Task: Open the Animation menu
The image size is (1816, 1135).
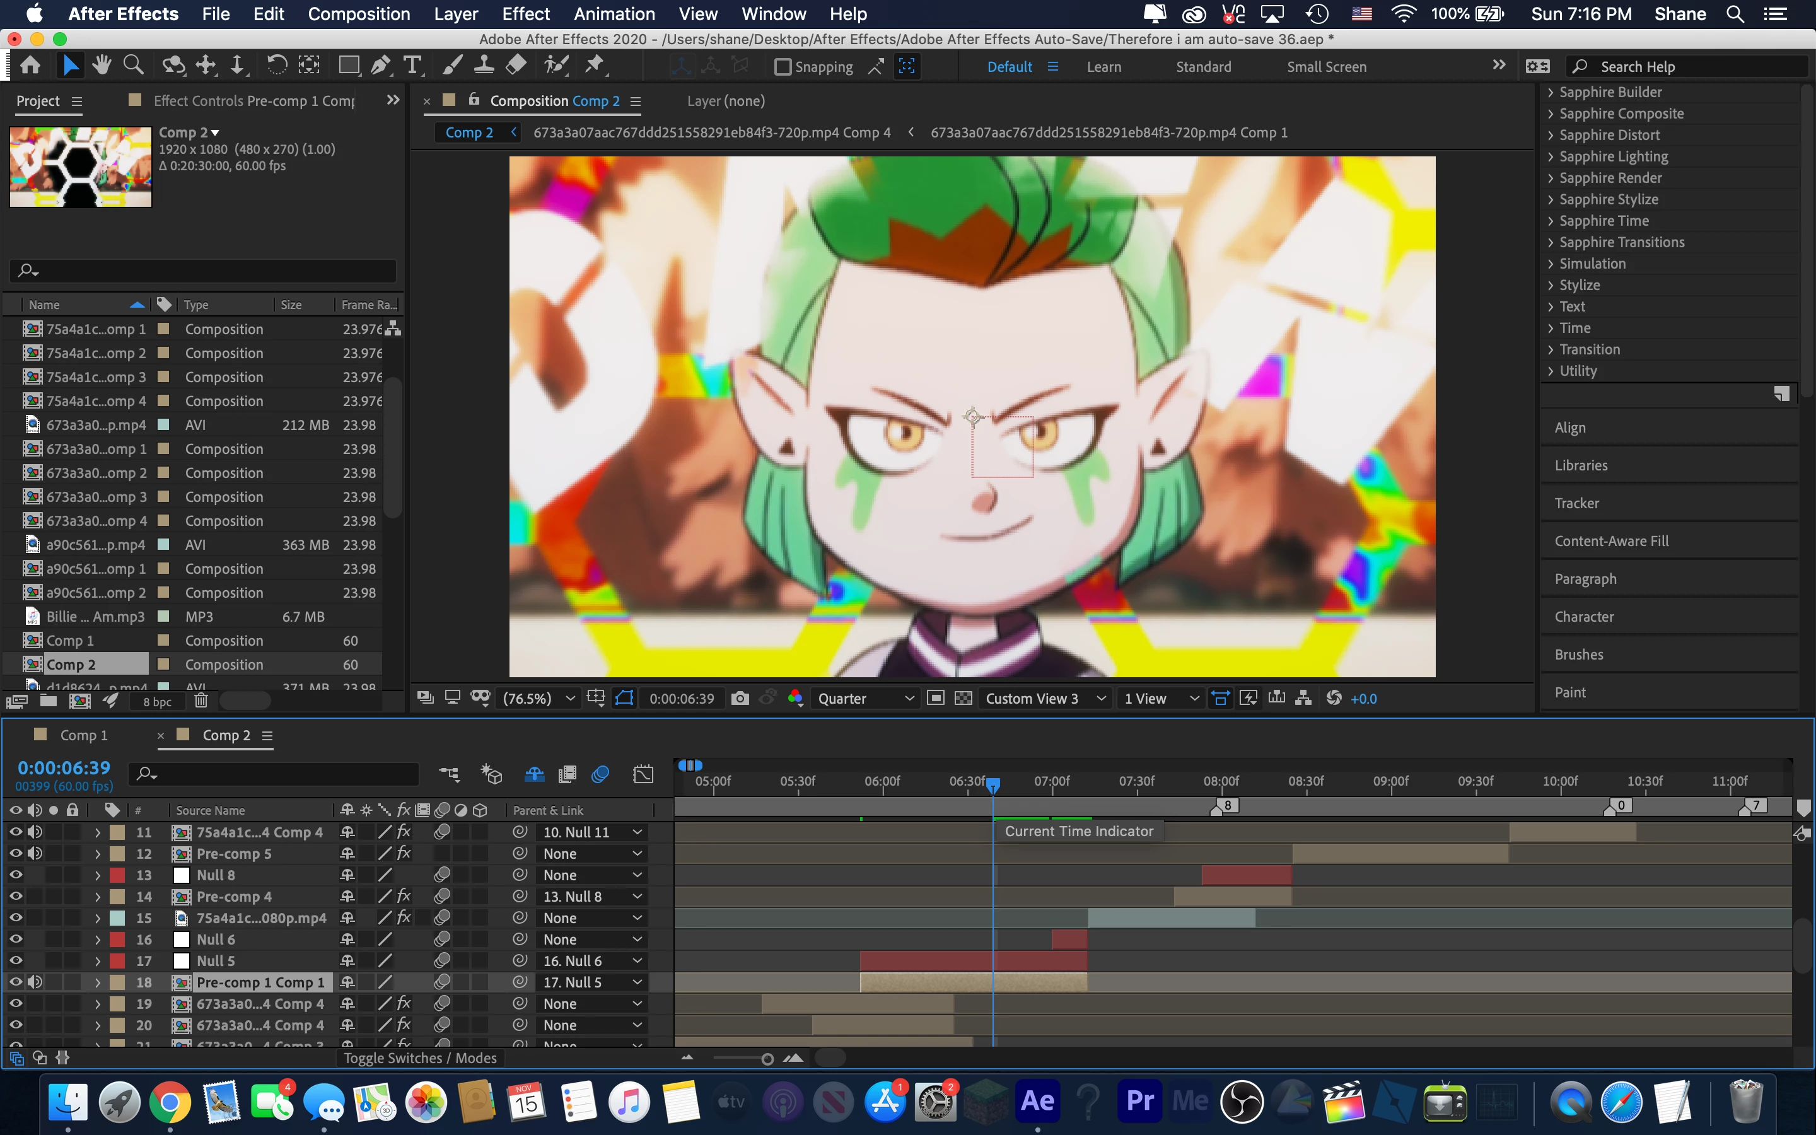Action: [614, 13]
